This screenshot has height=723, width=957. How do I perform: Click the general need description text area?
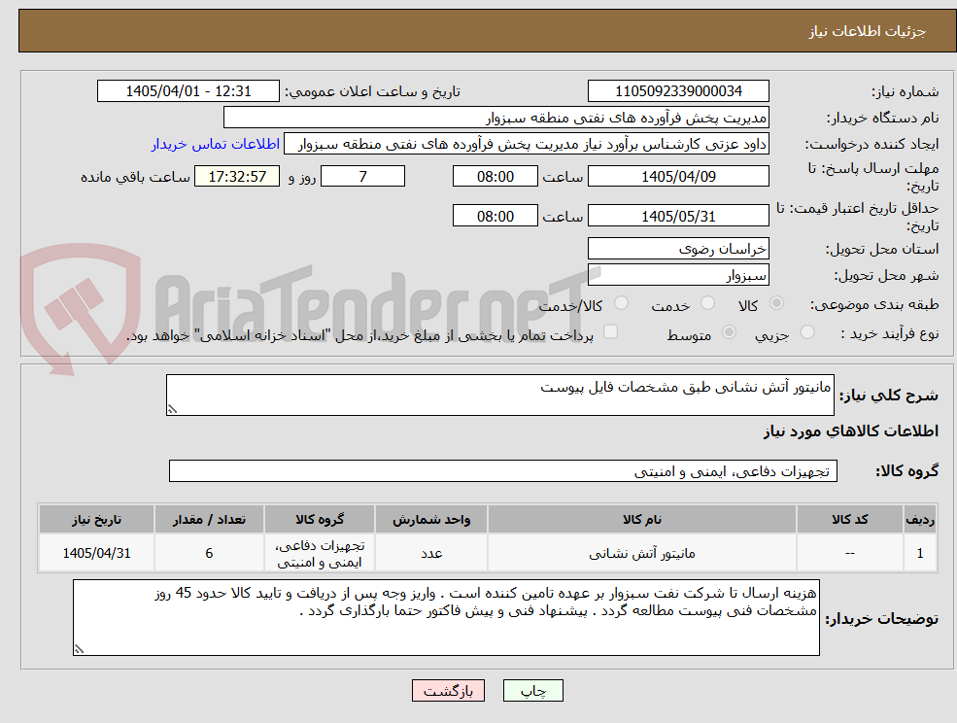[x=499, y=396]
